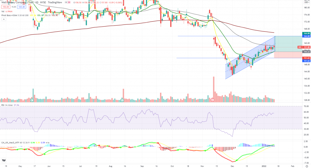Click the DIS price label 157.80
Screen dimensions: 311x168
[307, 47]
